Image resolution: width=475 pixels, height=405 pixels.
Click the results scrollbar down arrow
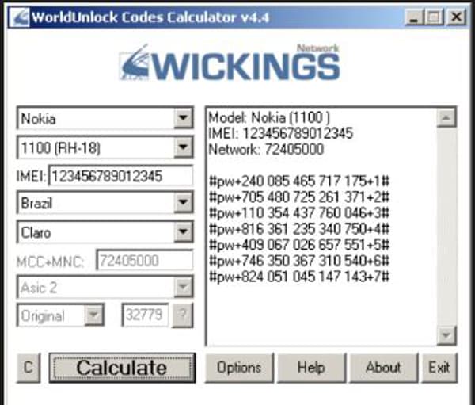[446, 335]
